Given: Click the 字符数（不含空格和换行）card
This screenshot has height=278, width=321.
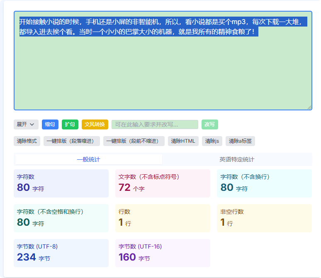Looking at the screenshot, I should [61, 218].
